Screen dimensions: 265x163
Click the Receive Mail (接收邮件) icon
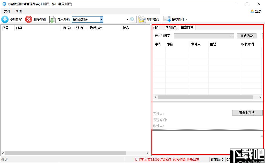[x=167, y=19]
